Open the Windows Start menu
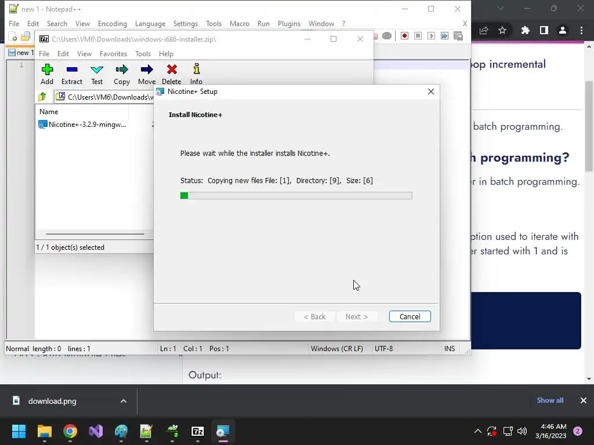This screenshot has height=445, width=594. point(19,431)
